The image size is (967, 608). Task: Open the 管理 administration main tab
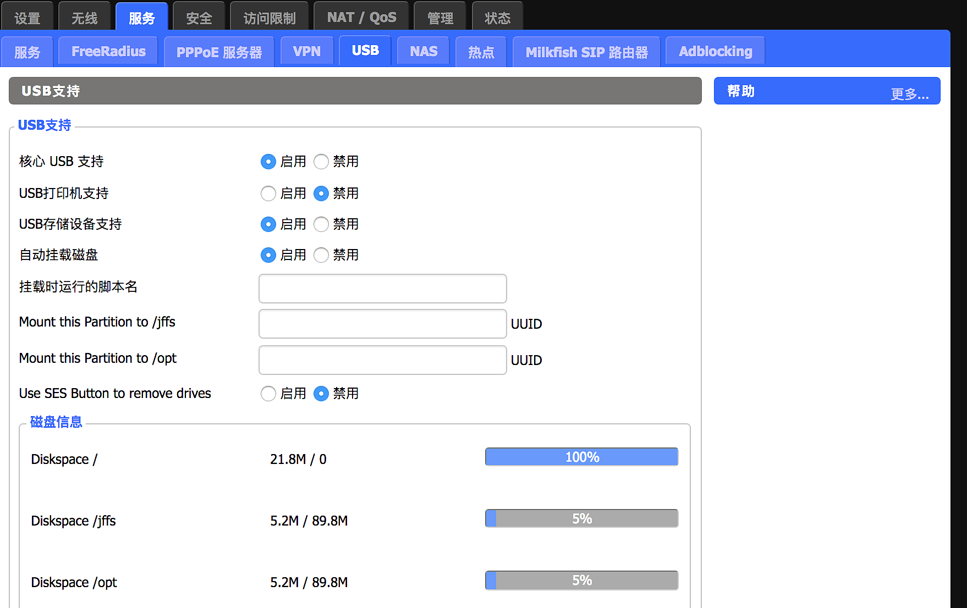[440, 18]
